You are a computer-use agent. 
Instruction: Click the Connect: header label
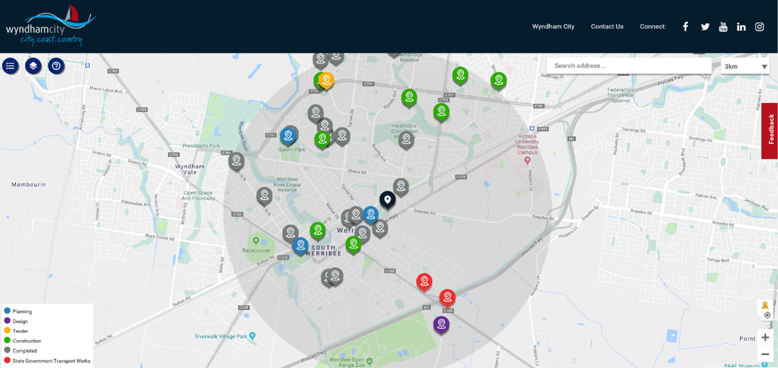(x=653, y=27)
